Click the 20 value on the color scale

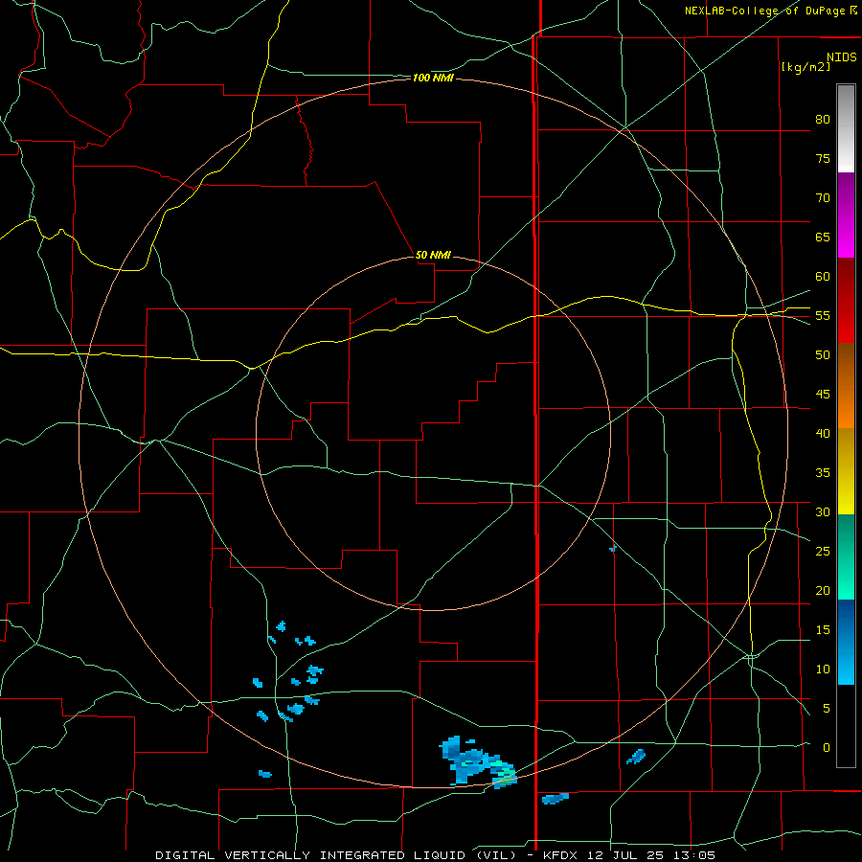tap(823, 590)
